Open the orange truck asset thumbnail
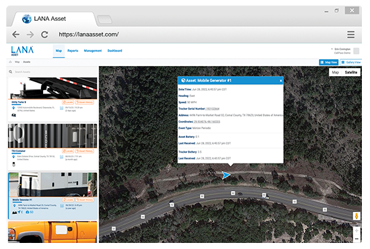370x249 pixels. point(52,232)
